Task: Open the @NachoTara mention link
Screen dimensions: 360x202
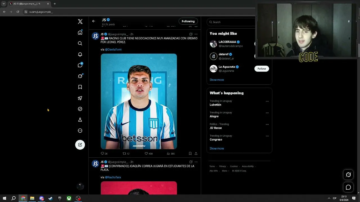Action: 113,177
